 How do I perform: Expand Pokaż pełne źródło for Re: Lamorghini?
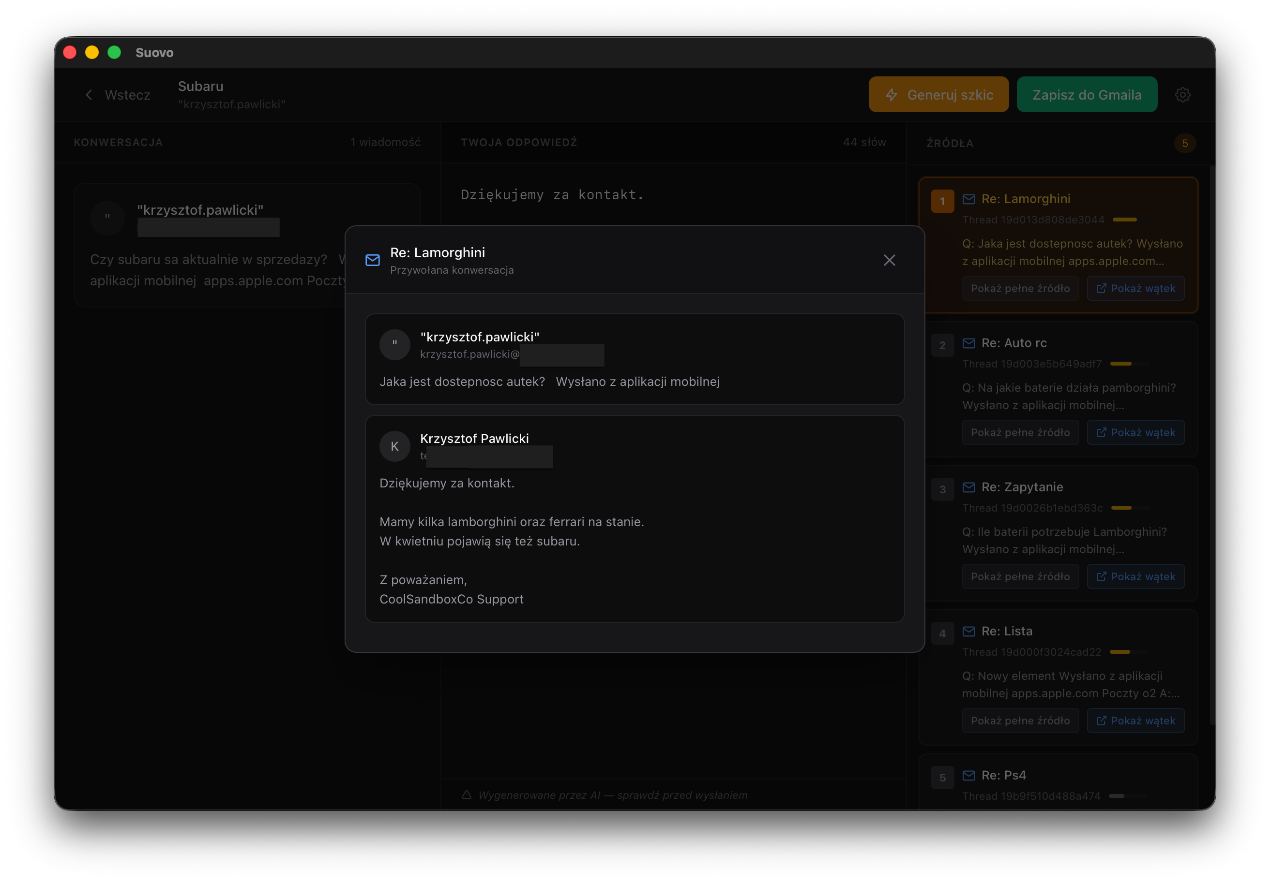[x=1020, y=289]
